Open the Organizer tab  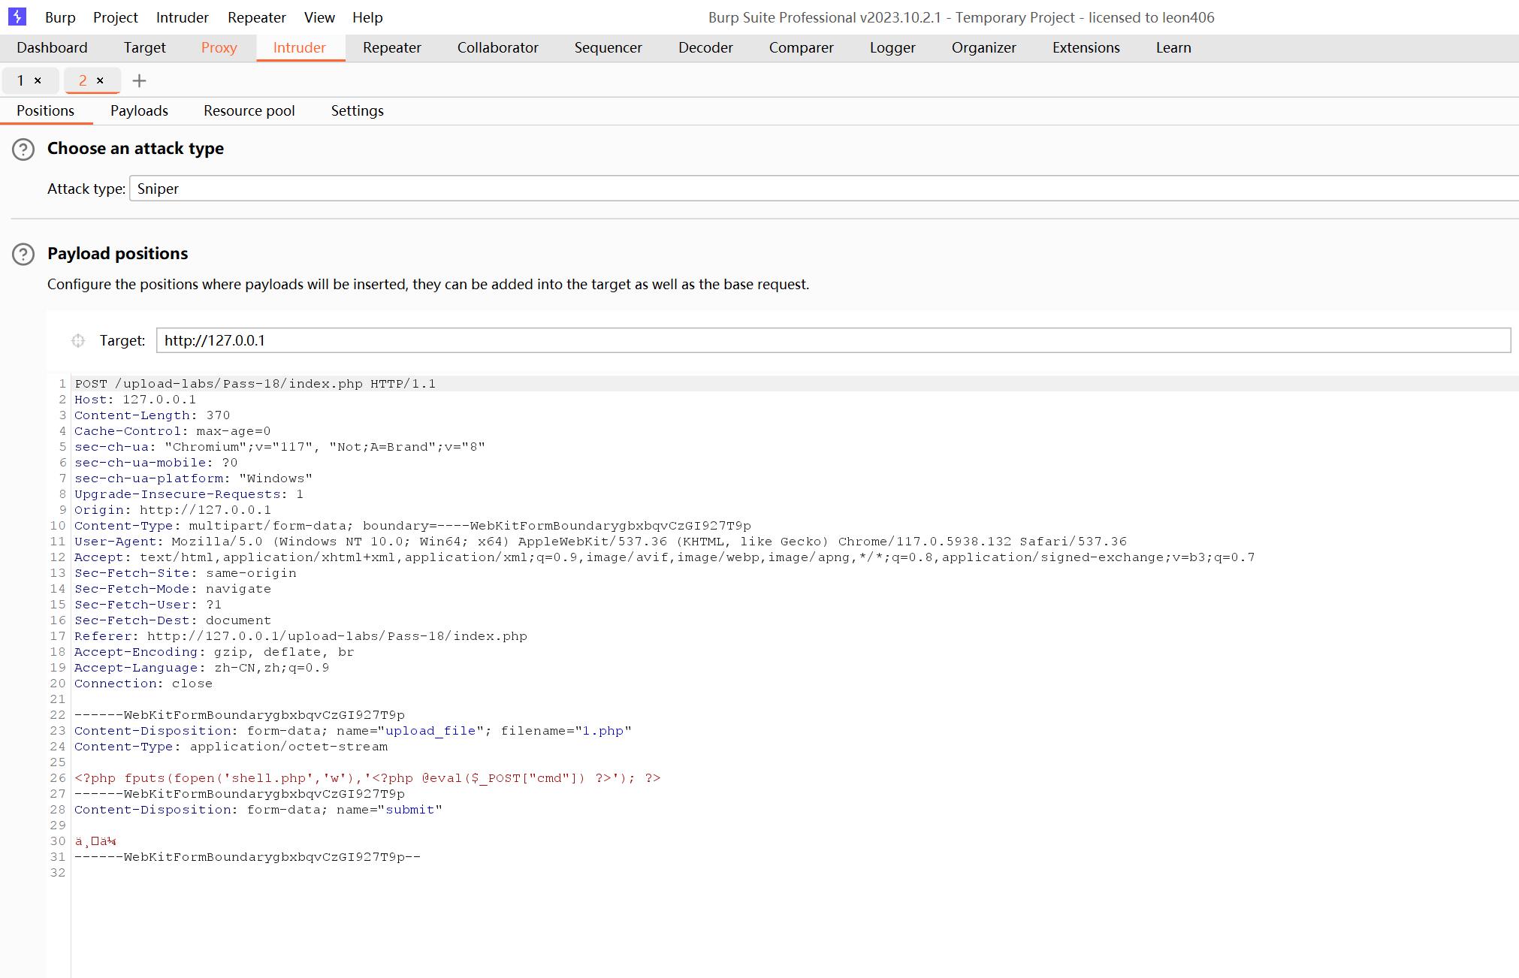pos(984,47)
